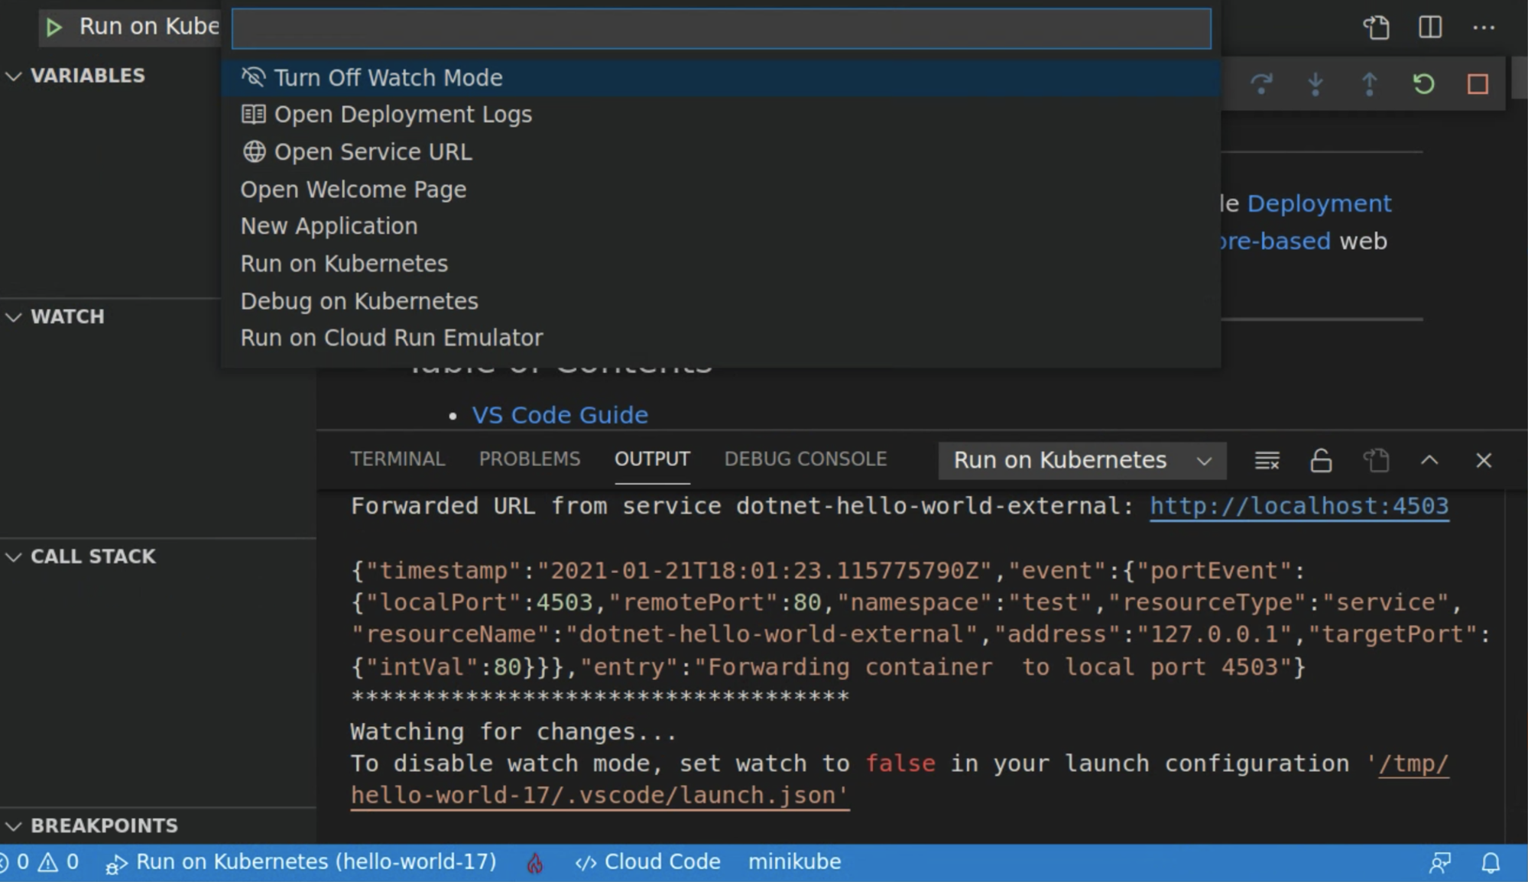1528x882 pixels.
Task: Open the Run on Kube configuration dropdown
Action: pyautogui.click(x=149, y=27)
